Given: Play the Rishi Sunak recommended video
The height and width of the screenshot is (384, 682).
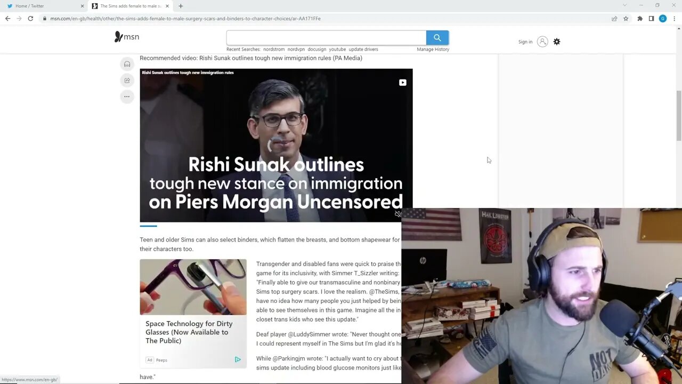Looking at the screenshot, I should 276,145.
